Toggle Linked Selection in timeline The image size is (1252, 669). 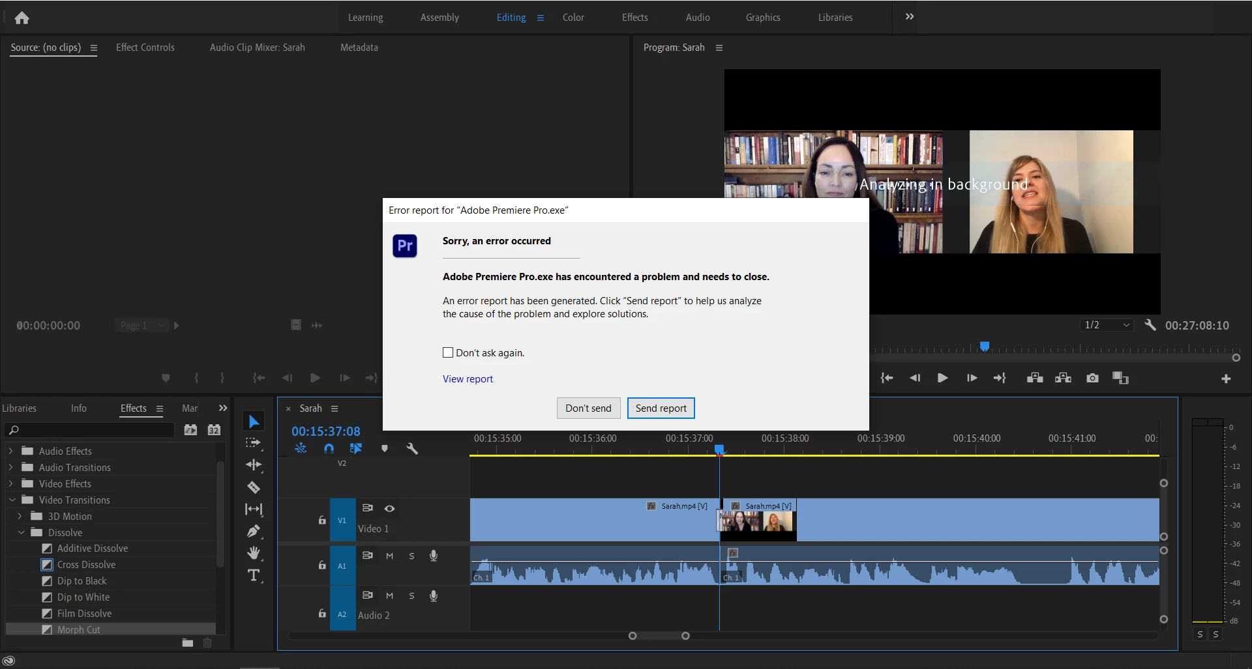click(356, 448)
